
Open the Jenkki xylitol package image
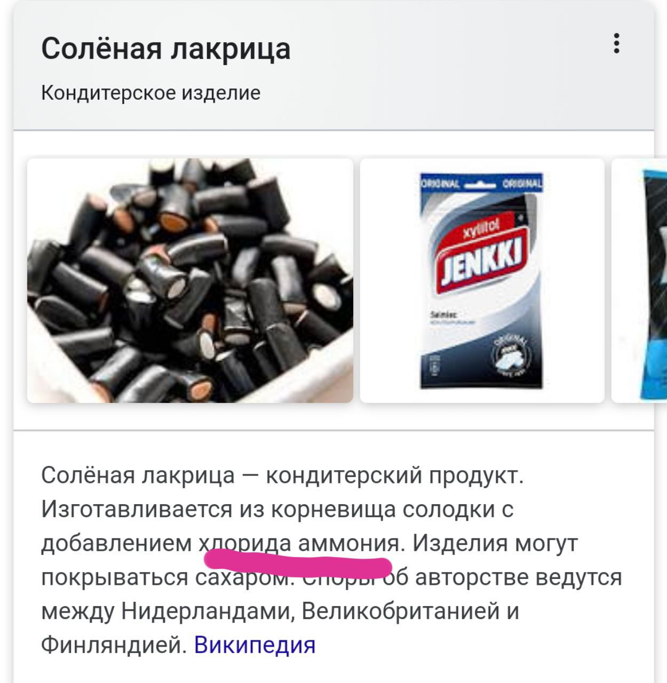pos(482,280)
